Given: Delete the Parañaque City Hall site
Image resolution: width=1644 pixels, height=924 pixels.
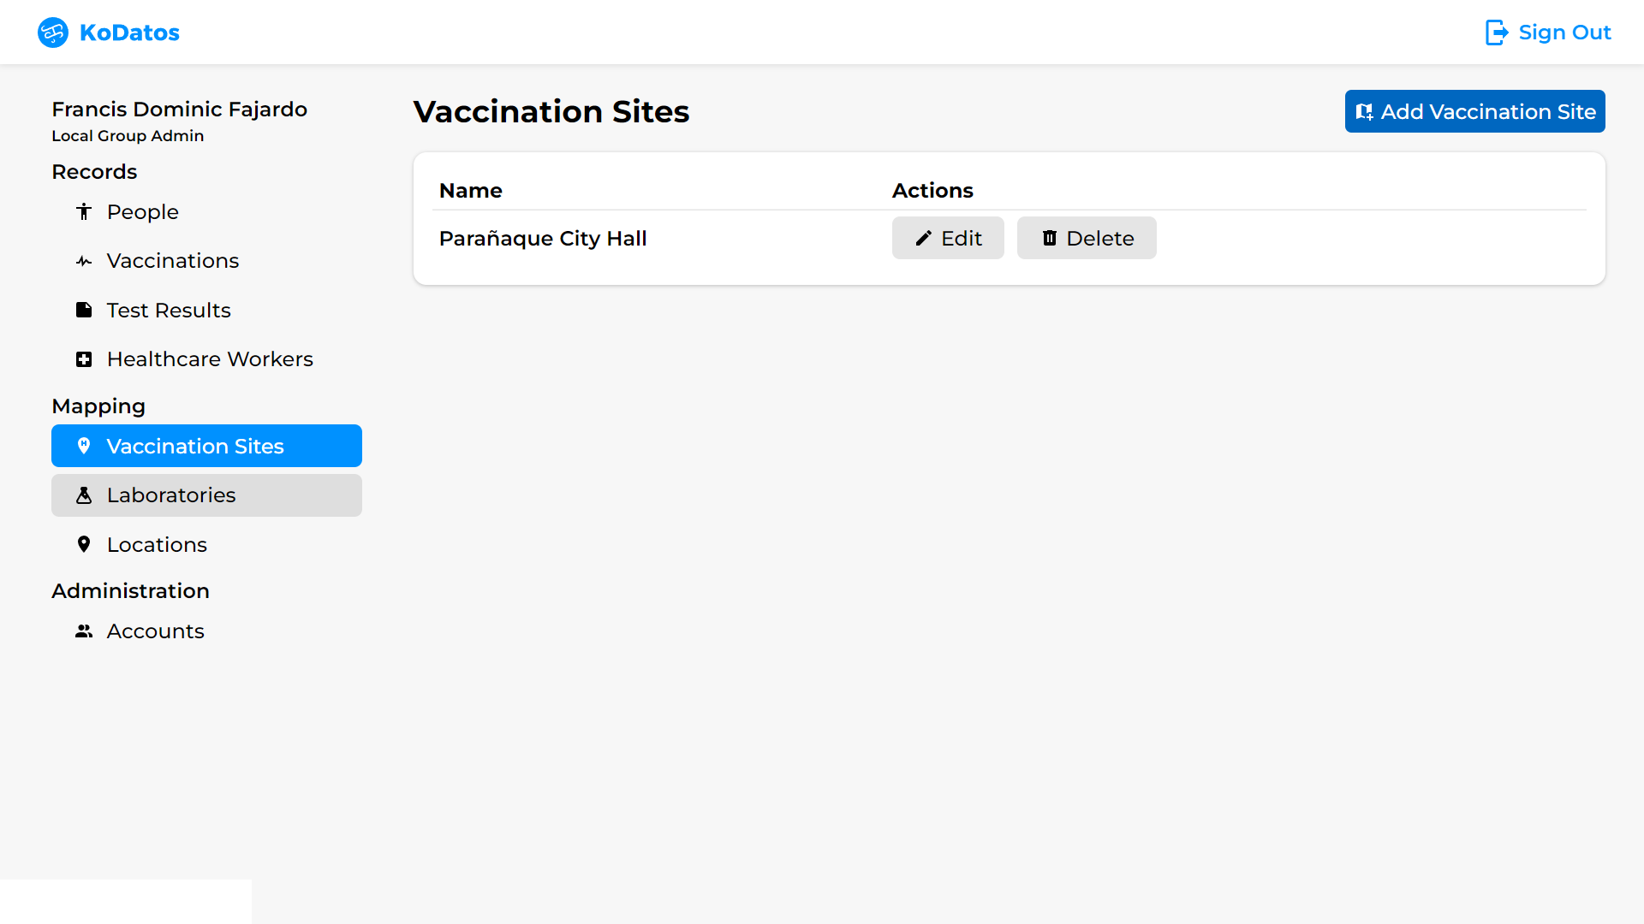Looking at the screenshot, I should (x=1086, y=238).
